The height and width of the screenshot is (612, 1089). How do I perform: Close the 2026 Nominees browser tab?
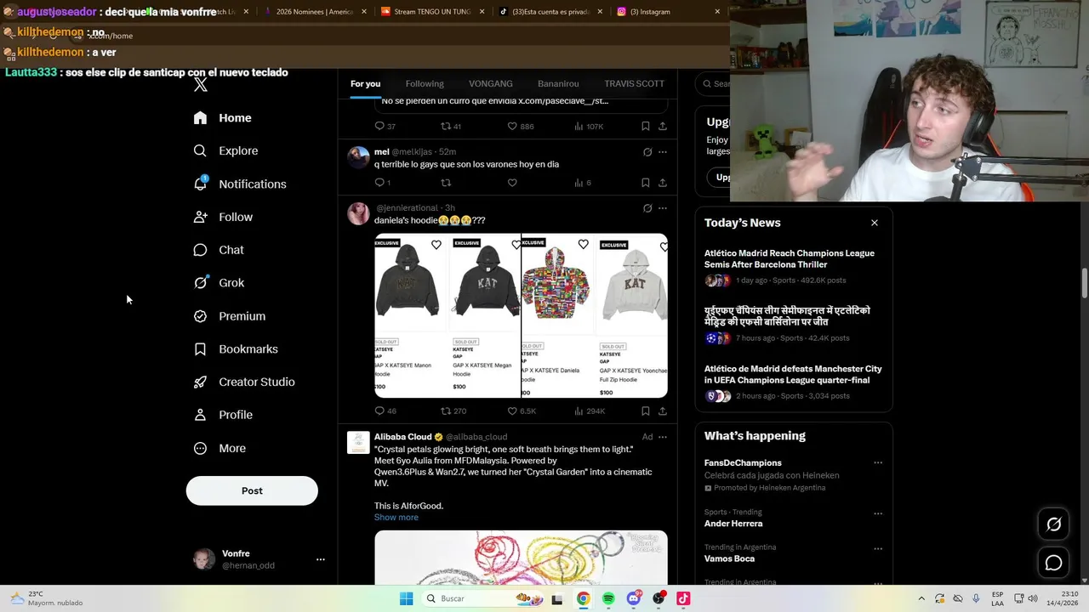click(x=364, y=12)
